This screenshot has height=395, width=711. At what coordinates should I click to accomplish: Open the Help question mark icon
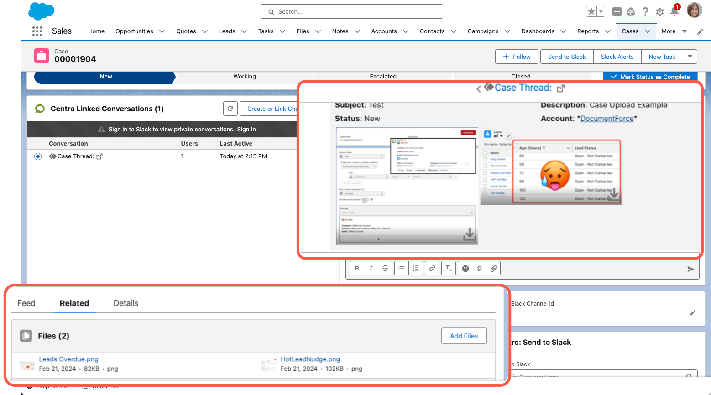point(645,11)
